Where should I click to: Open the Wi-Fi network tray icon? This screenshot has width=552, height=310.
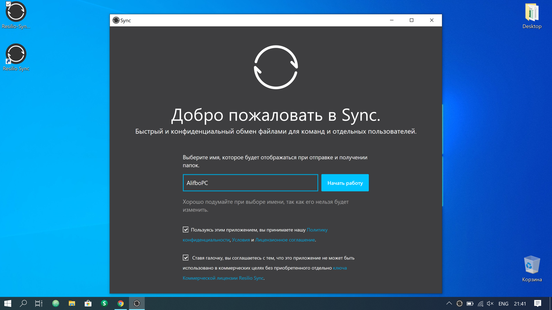click(x=480, y=303)
